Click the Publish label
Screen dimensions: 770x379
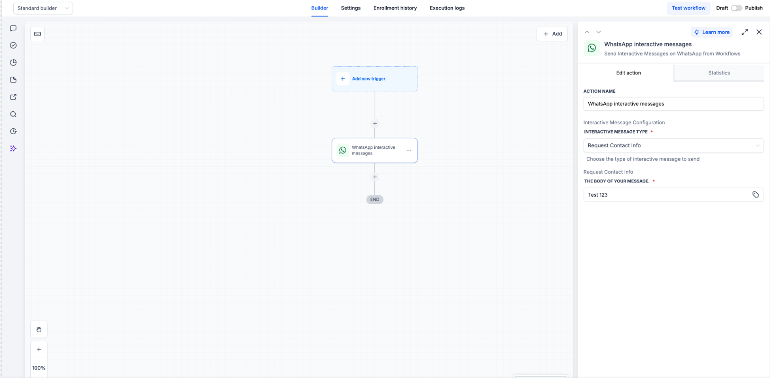(754, 8)
